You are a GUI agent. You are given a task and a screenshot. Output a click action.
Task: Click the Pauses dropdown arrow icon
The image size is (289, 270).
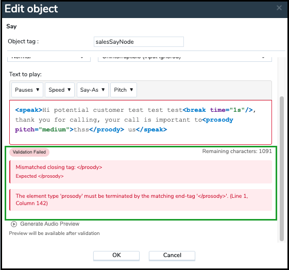coord(38,90)
